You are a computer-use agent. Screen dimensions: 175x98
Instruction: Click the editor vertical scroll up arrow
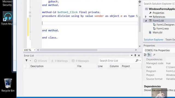[140, 5]
